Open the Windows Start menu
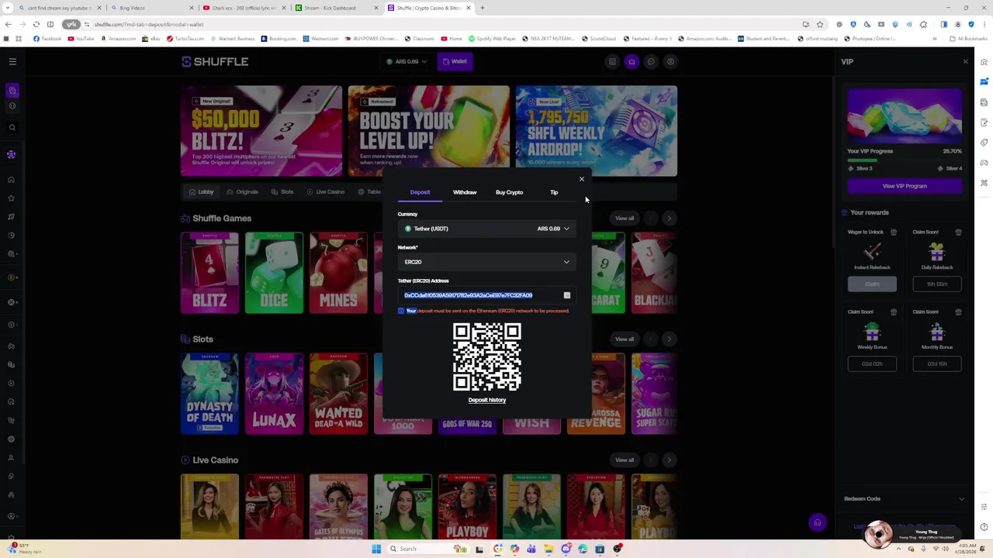 pyautogui.click(x=376, y=549)
